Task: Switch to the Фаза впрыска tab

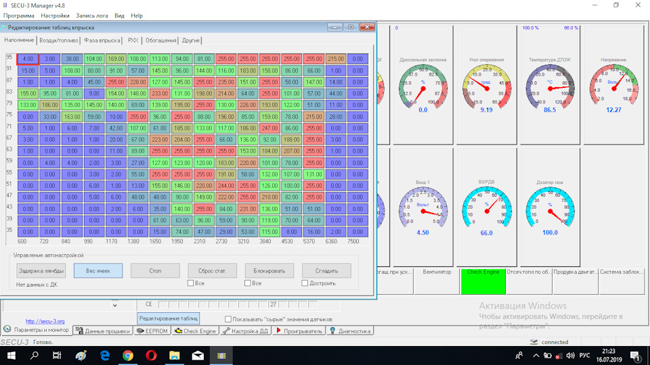Action: click(102, 41)
